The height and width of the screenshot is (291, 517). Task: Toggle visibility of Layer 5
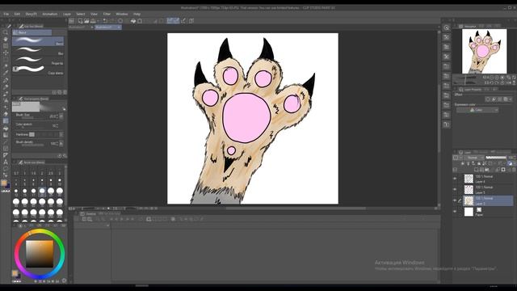point(455,189)
